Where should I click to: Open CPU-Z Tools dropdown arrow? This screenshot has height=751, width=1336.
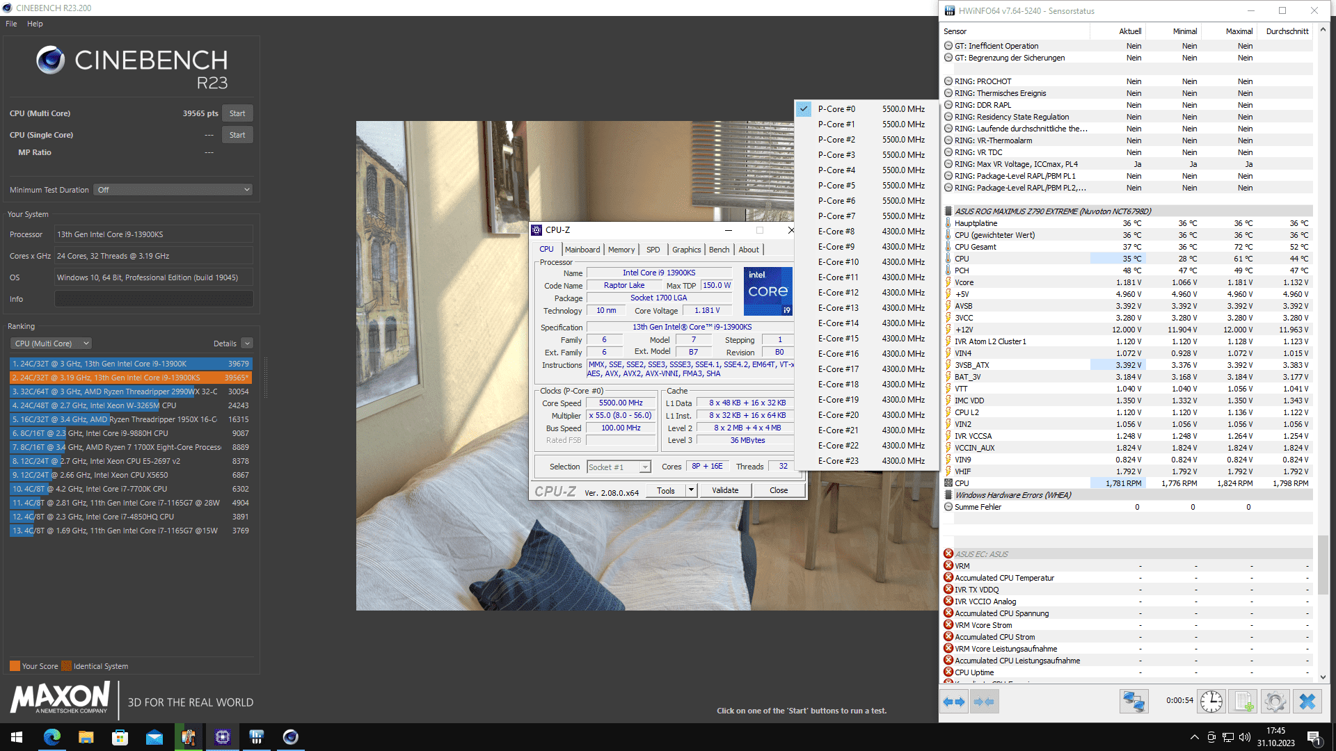point(691,490)
